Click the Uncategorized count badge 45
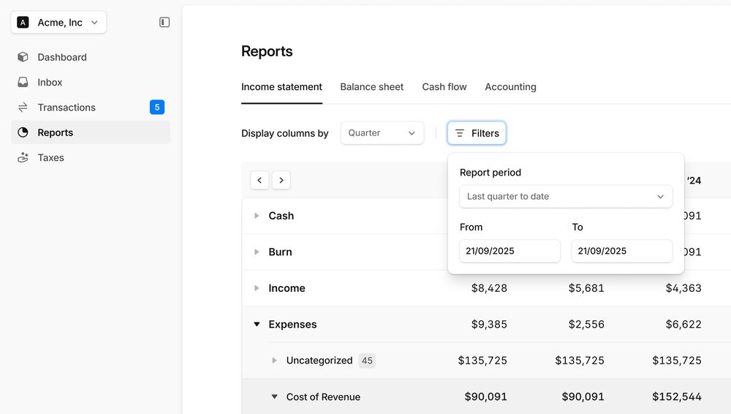Viewport: 731px width, 414px height. pyautogui.click(x=367, y=361)
